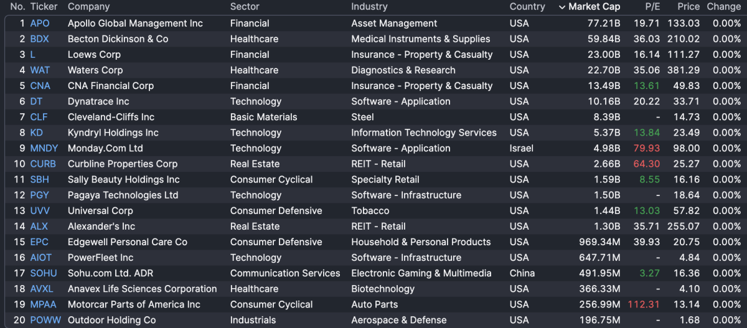747x328 pixels.
Task: Select the Cleveland-Cliffs Inc company row
Action: click(x=112, y=117)
